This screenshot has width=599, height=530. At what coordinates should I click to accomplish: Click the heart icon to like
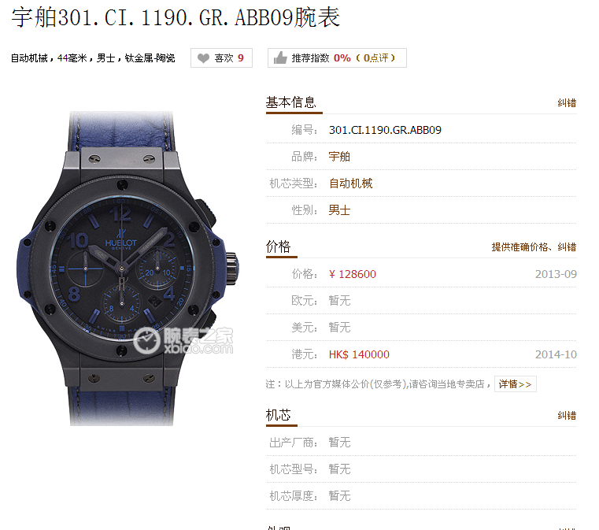[x=203, y=58]
